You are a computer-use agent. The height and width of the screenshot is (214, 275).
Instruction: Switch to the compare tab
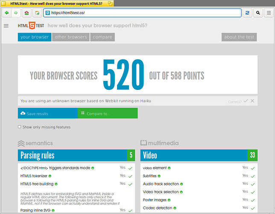(102, 37)
